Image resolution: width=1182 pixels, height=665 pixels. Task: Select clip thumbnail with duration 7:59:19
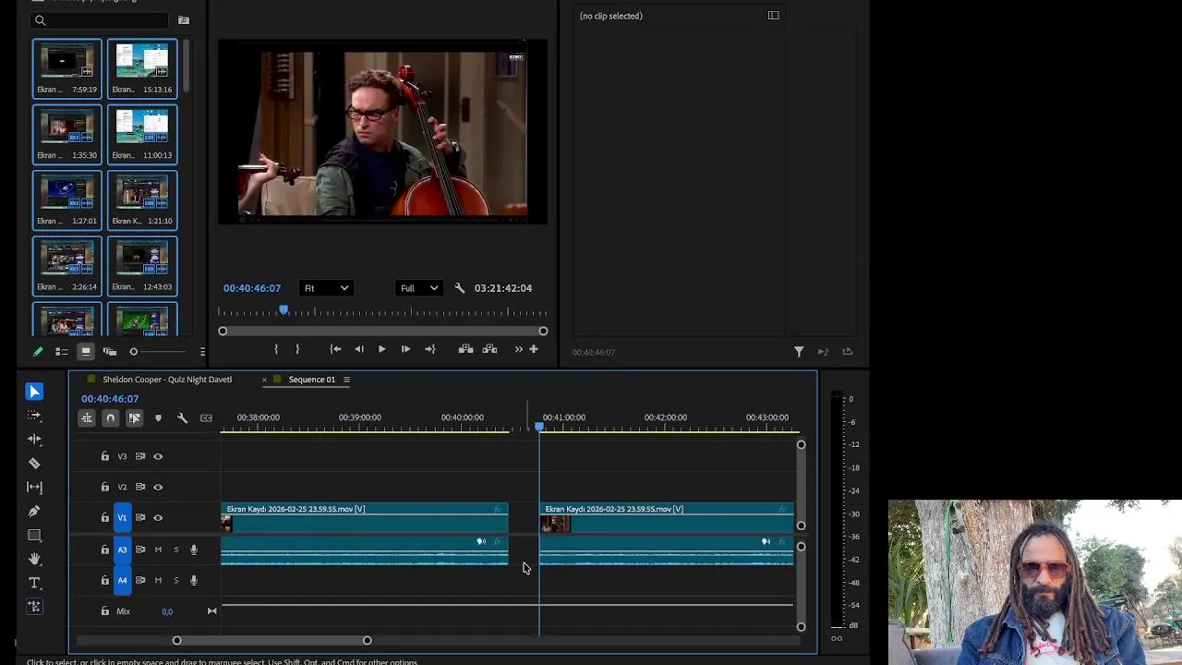click(x=66, y=68)
